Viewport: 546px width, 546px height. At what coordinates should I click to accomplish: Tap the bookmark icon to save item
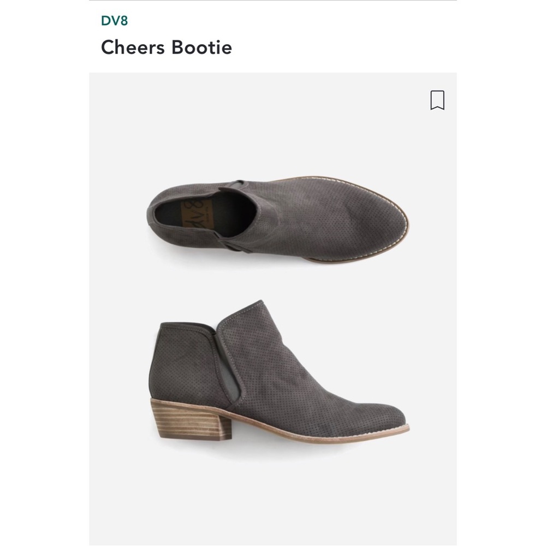pos(437,100)
